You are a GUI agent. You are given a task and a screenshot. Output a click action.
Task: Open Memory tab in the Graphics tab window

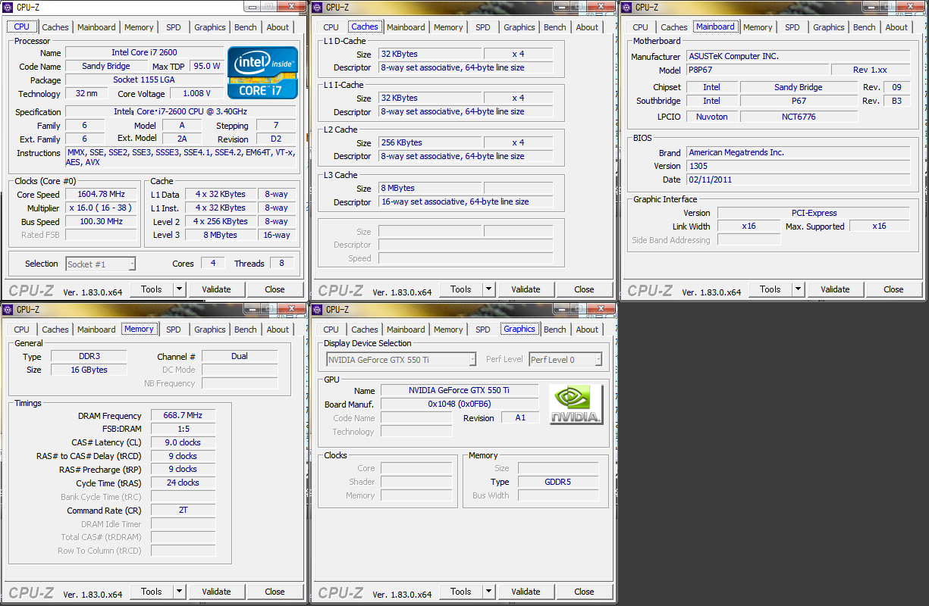pos(448,330)
